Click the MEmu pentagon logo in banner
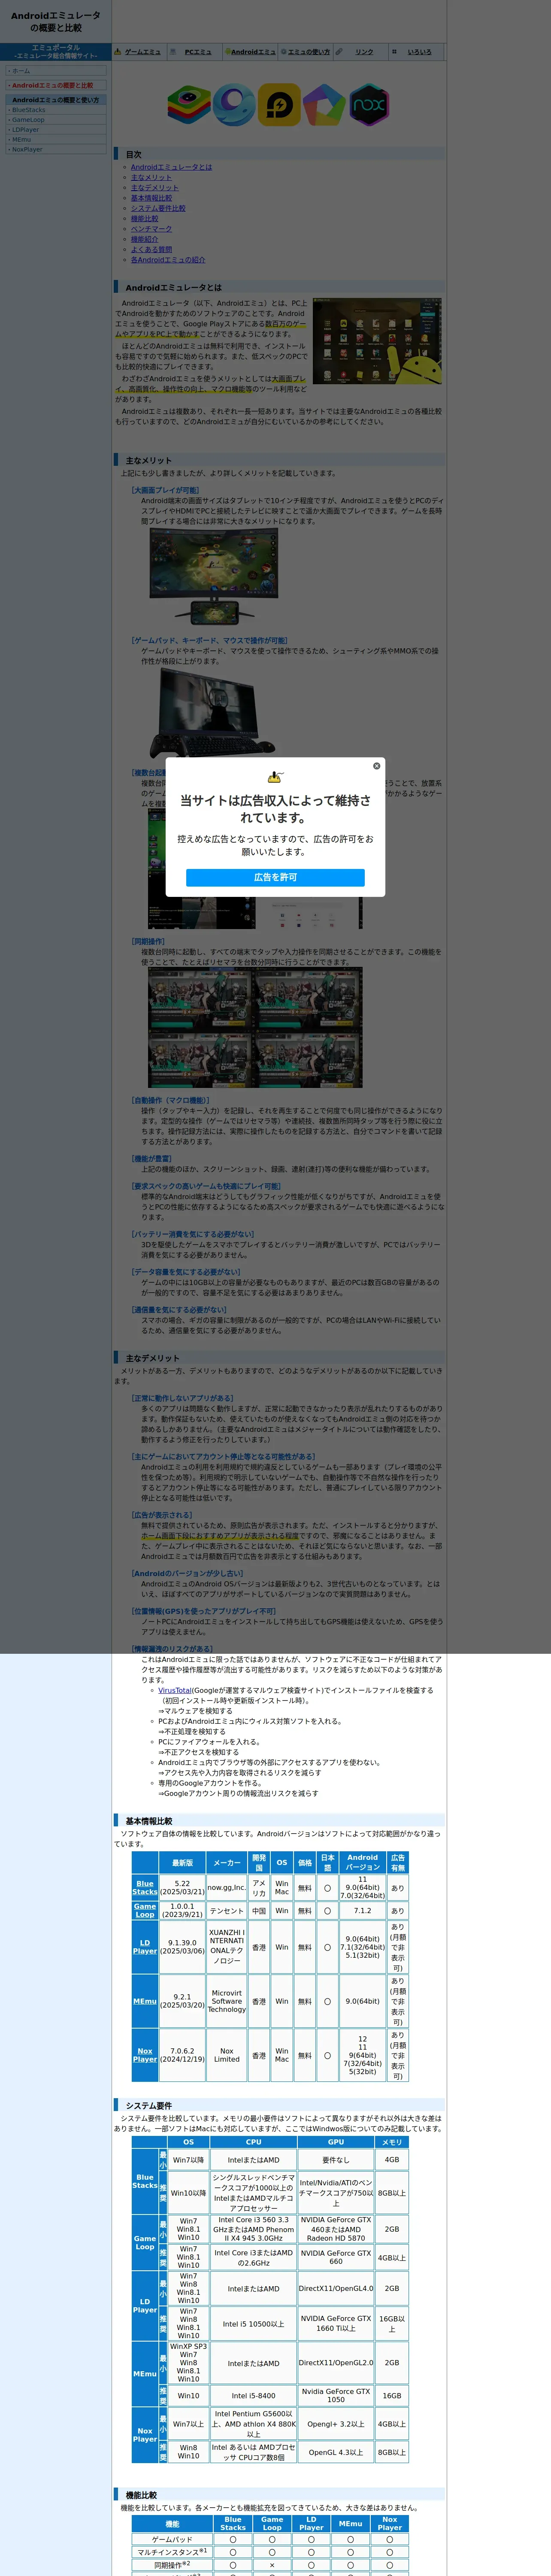The width and height of the screenshot is (551, 2576). [x=324, y=105]
